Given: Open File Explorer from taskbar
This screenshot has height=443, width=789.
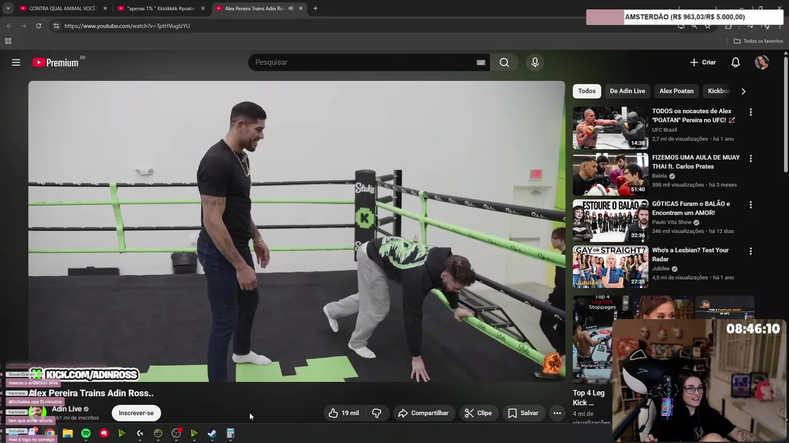Looking at the screenshot, I should [68, 433].
